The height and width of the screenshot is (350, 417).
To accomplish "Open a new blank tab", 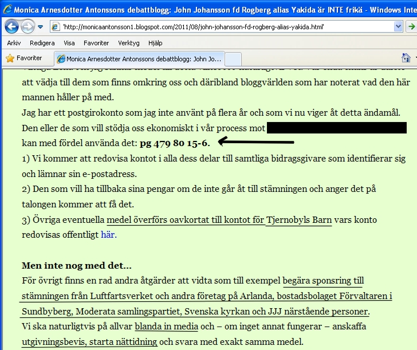I will click(233, 59).
